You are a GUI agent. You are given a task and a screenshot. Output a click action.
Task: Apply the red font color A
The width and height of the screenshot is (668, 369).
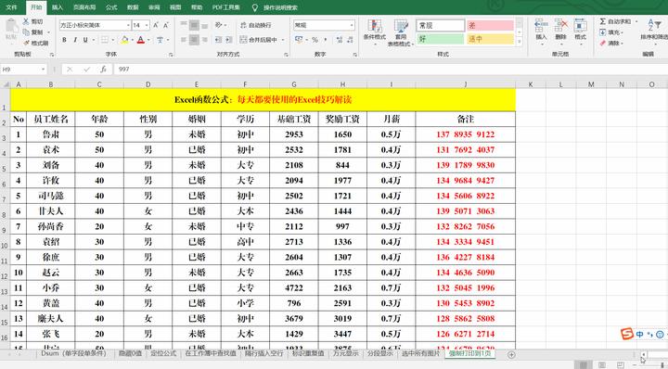[x=141, y=40]
